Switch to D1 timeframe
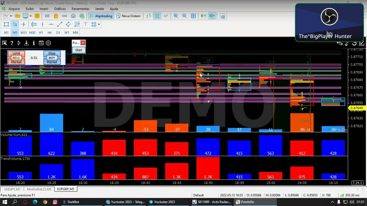 58,33
